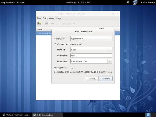156x117 pixels.
Task: Expand the shutdown options arrow in toolbar
Action: click(74, 24)
